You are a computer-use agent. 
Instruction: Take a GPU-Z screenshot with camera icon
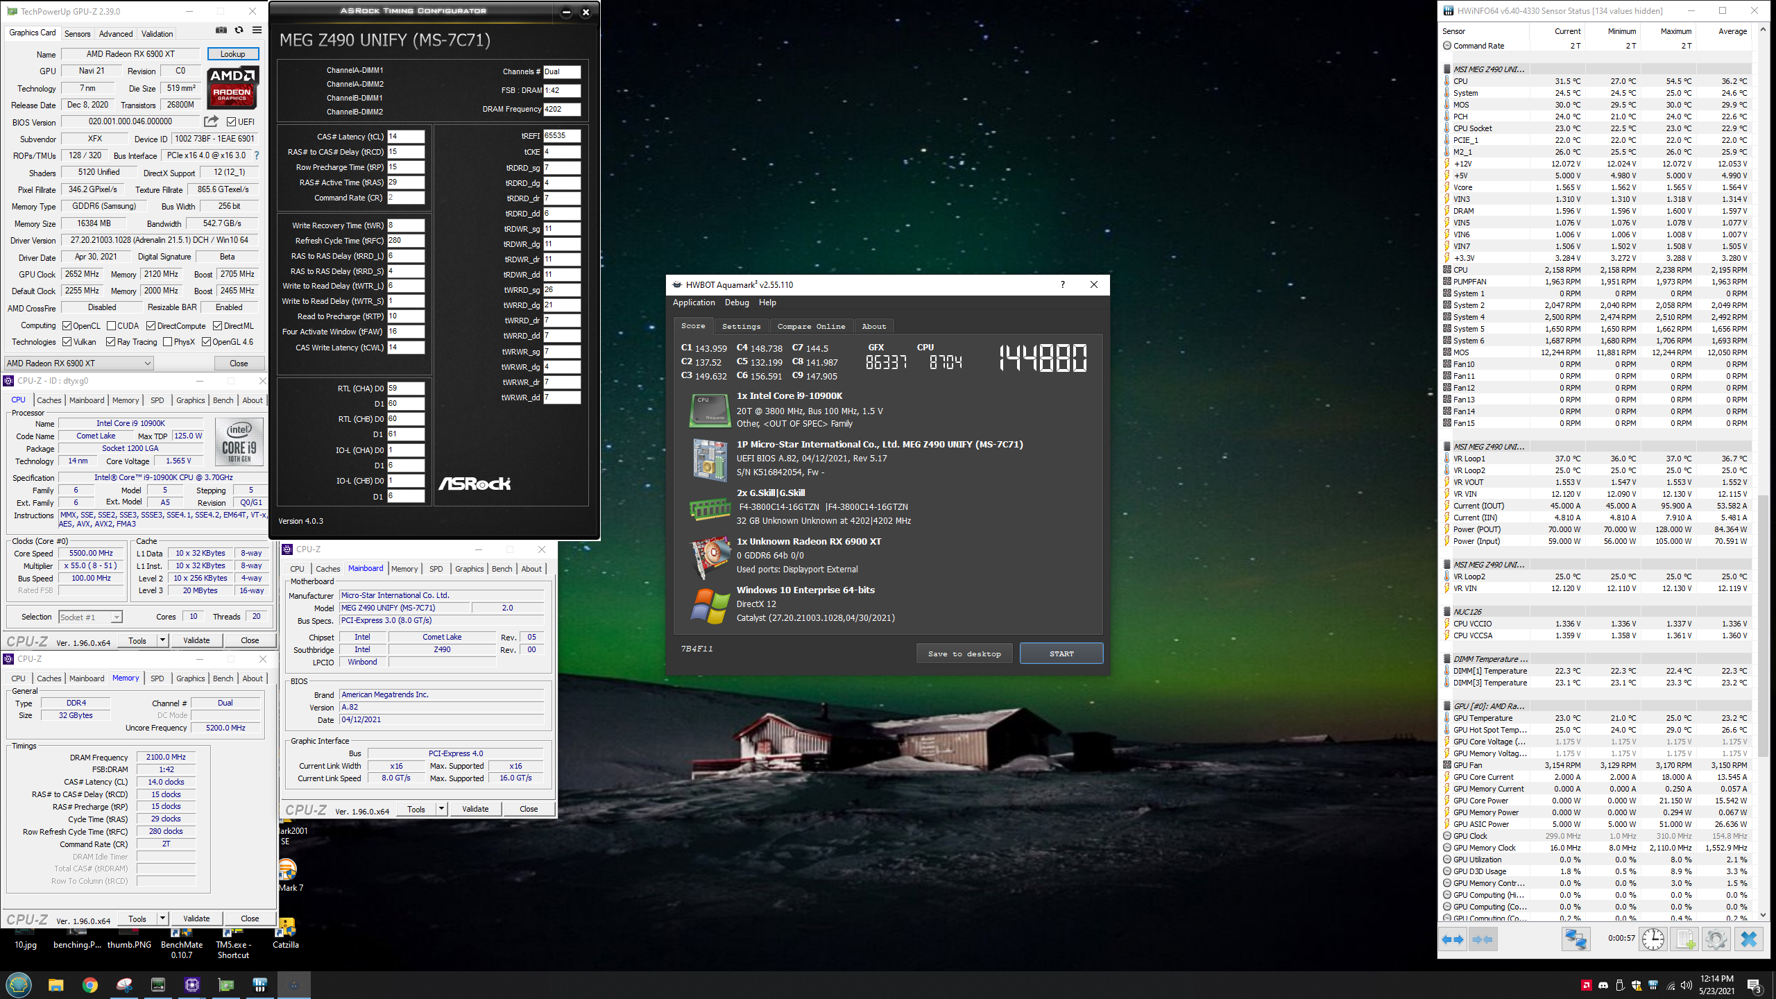[221, 30]
